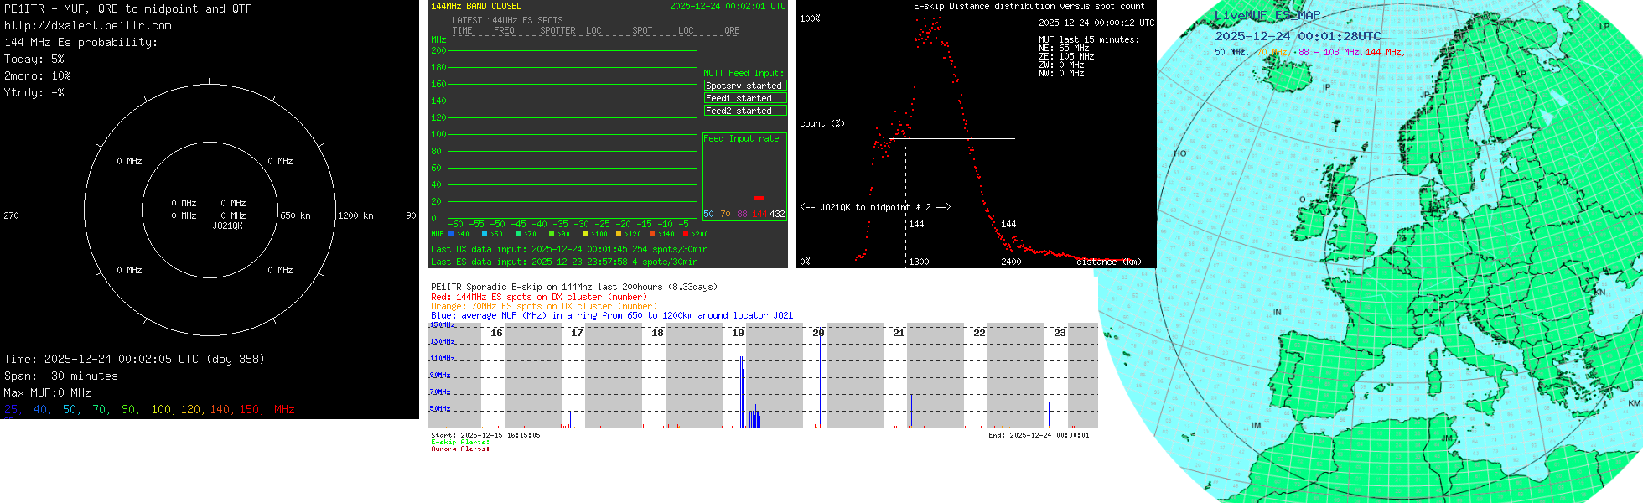
Task: Click day 16 marker on E-skip timeline
Action: pos(496,333)
